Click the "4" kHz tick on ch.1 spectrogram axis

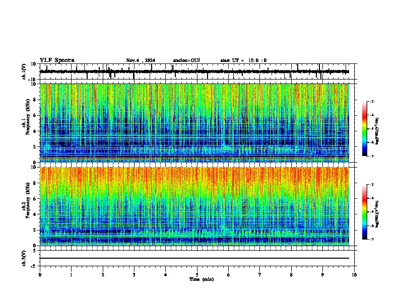coord(35,131)
